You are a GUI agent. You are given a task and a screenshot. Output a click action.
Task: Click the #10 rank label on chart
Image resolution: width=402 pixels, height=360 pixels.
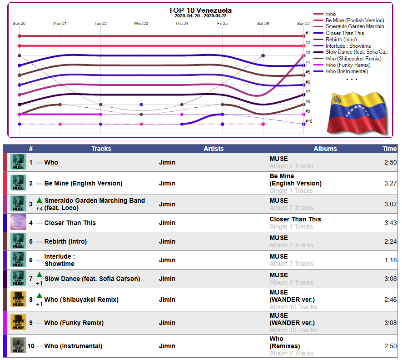(x=309, y=121)
